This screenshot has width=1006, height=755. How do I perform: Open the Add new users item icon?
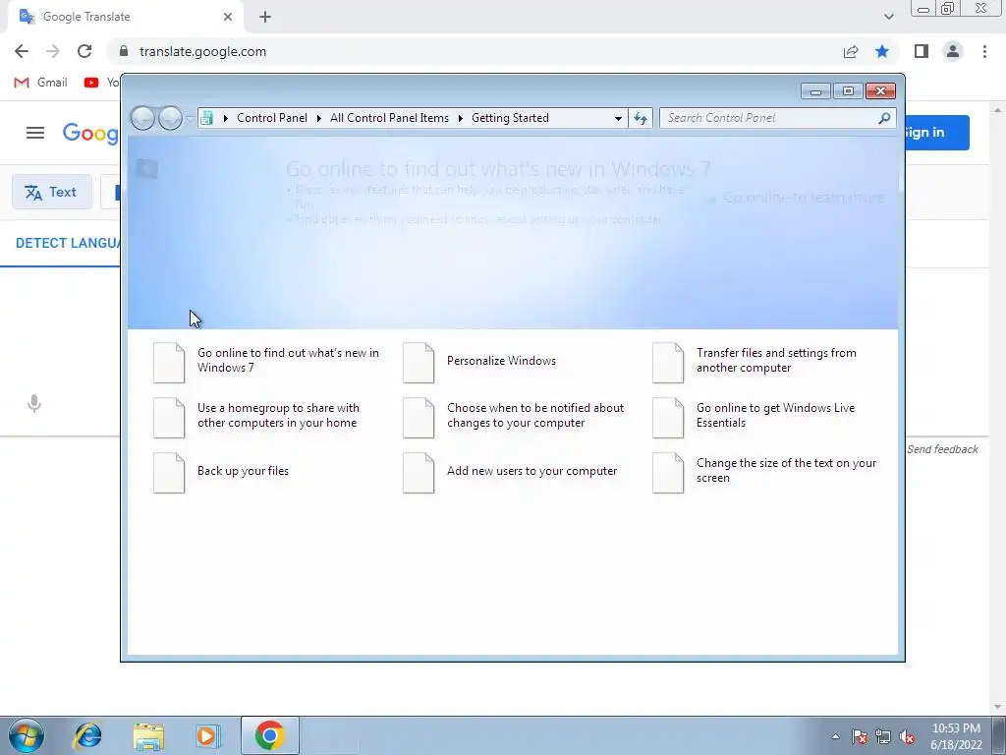[x=419, y=473]
